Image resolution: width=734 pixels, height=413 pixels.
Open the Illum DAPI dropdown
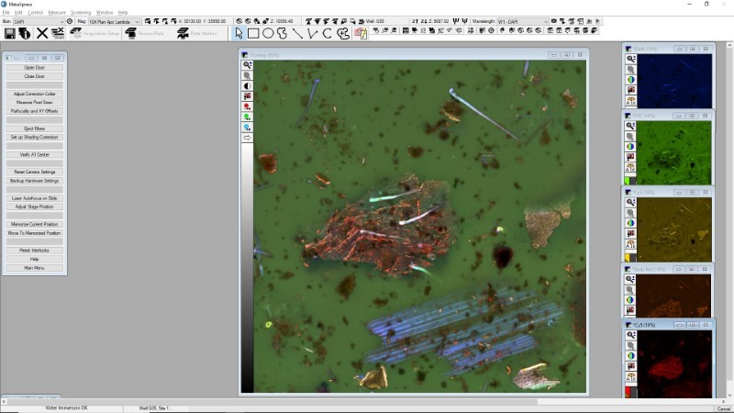pyautogui.click(x=39, y=21)
